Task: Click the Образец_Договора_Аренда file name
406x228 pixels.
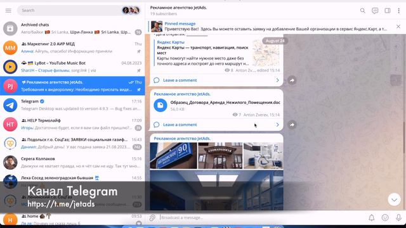Action: (x=225, y=103)
